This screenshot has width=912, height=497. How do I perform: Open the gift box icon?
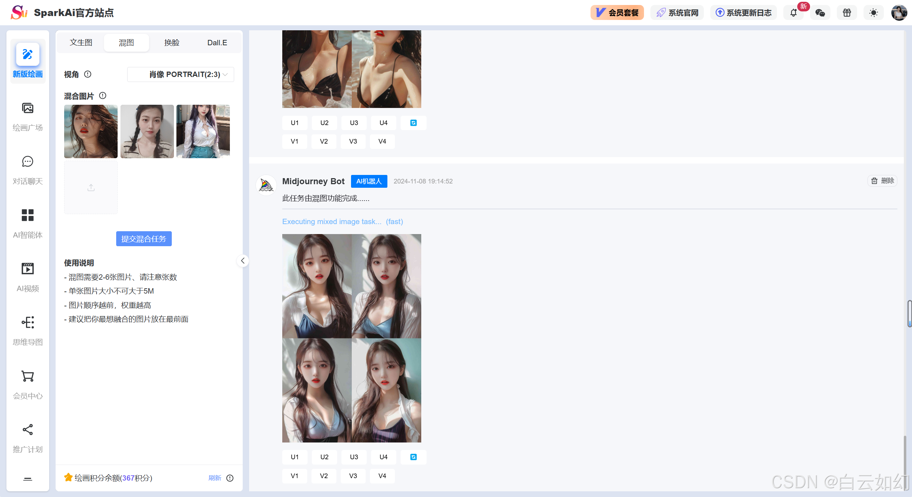[847, 13]
